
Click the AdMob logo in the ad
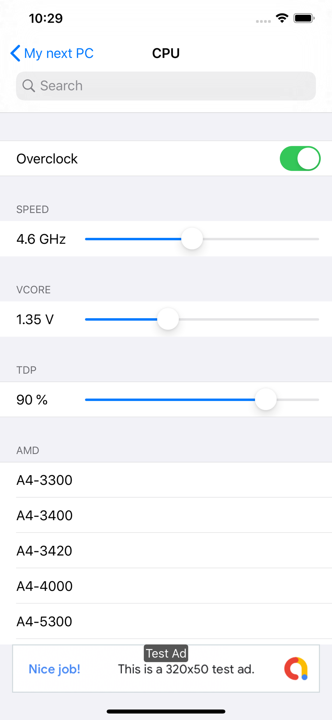[x=296, y=669]
